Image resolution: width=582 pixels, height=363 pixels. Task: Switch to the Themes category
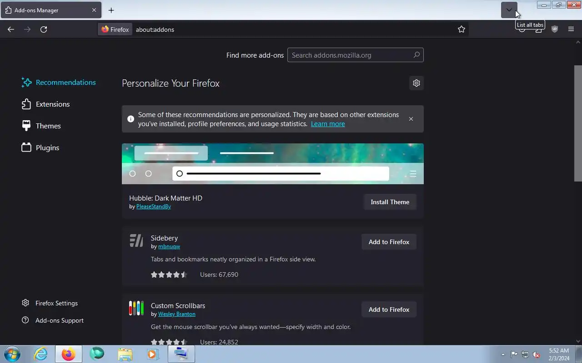coord(41,126)
